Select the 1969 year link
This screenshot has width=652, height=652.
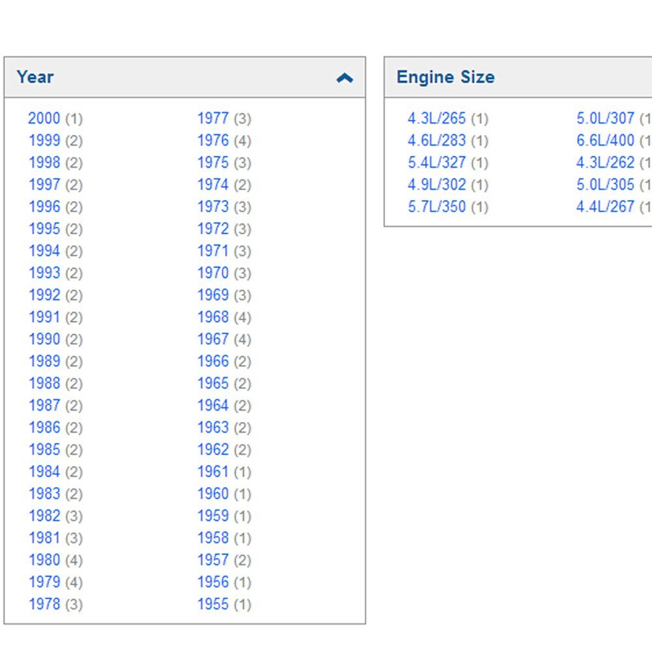point(213,295)
